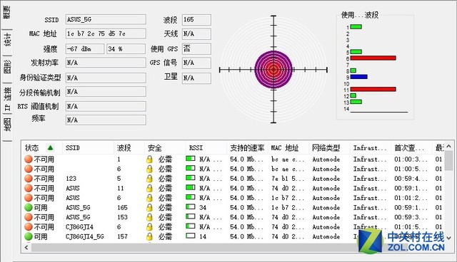
Task: Click the signal bar icon in ASUS channel 11 row
Action: tap(191, 187)
